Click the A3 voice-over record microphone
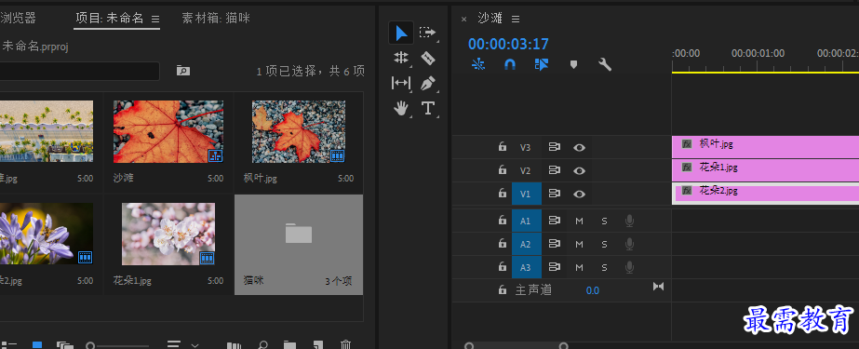 point(629,267)
